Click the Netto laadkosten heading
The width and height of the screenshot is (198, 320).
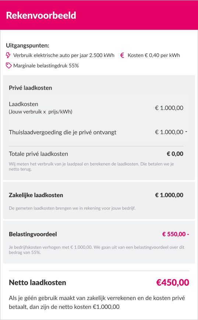38,283
